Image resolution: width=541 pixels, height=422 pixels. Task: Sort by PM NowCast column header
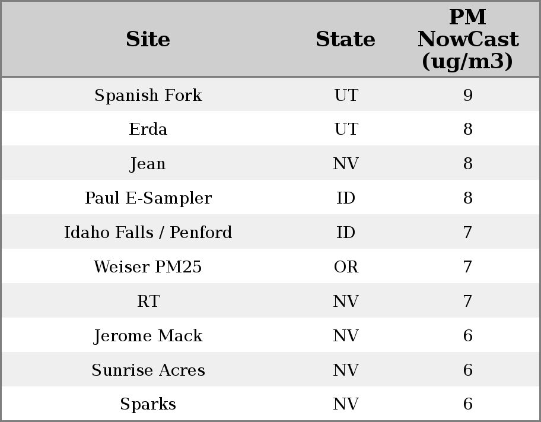467,40
